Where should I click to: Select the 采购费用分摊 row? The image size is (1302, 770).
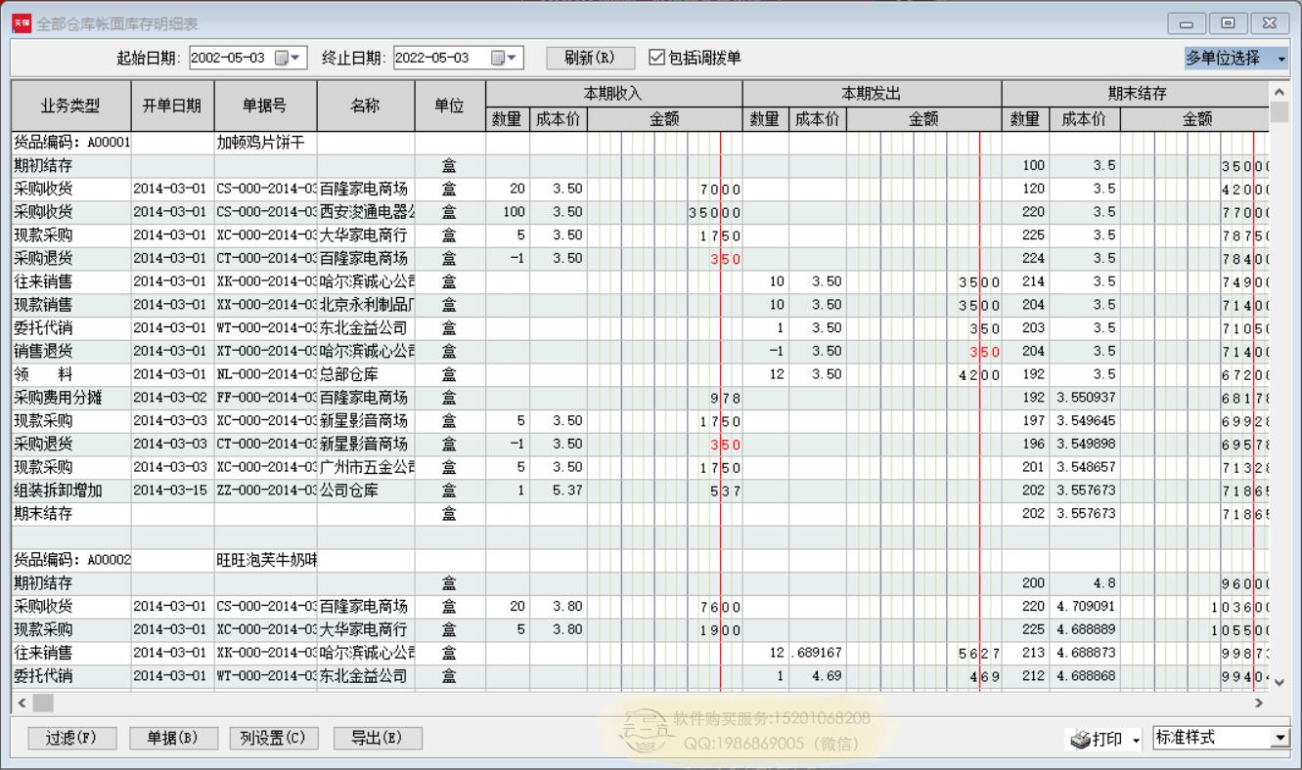[x=70, y=398]
